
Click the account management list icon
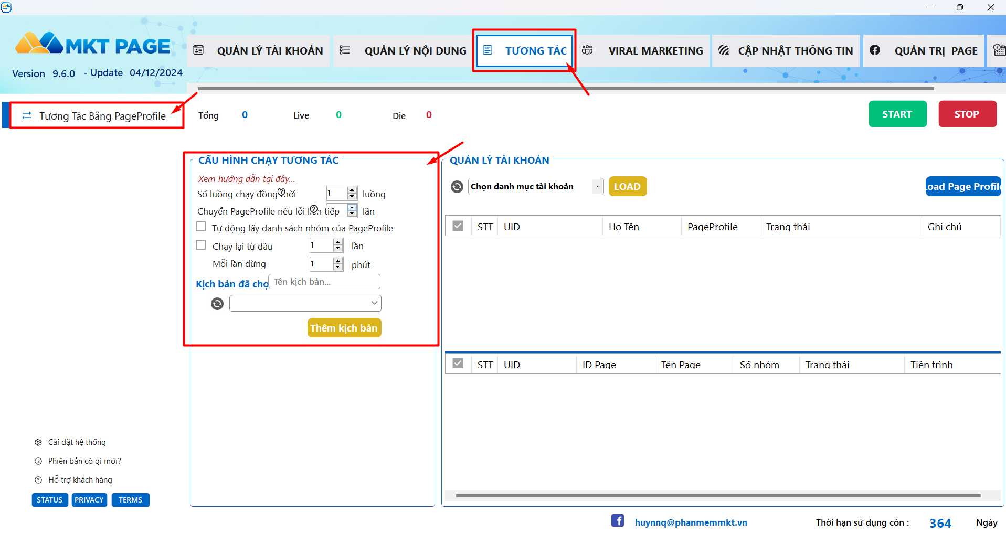tap(198, 50)
